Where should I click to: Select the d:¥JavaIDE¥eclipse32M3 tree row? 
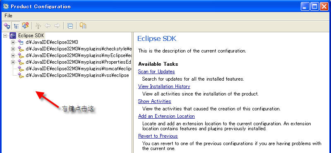[x=52, y=42]
